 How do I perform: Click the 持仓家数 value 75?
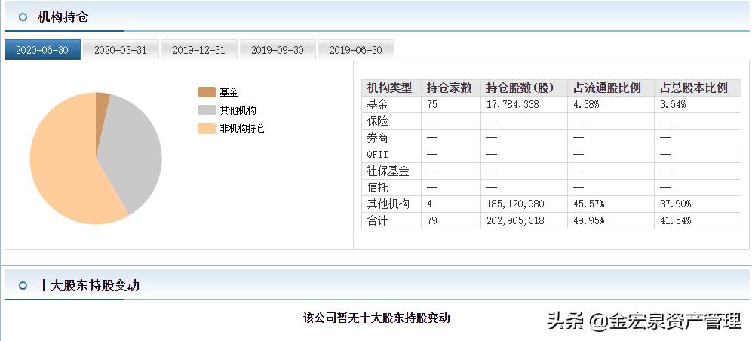point(432,105)
